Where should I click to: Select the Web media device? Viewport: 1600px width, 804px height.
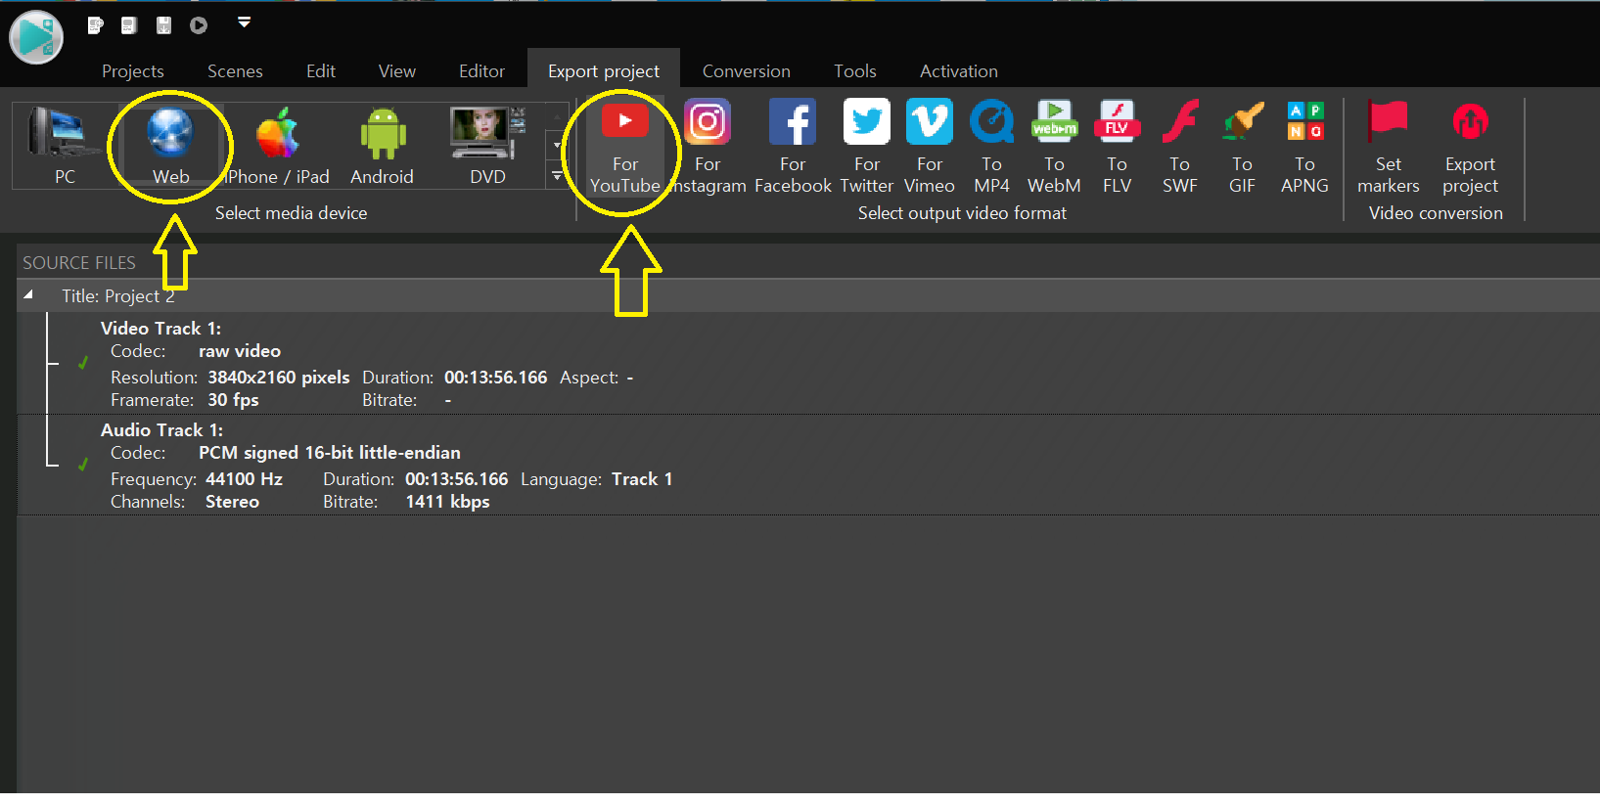(x=170, y=146)
